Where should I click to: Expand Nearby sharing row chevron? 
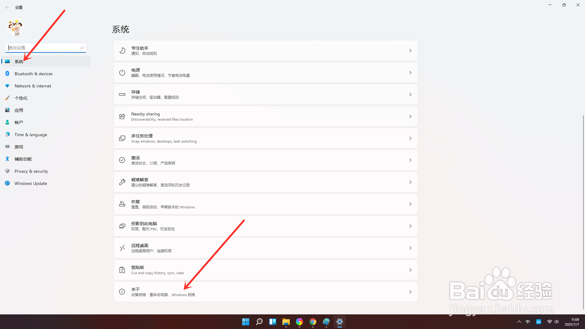click(410, 116)
